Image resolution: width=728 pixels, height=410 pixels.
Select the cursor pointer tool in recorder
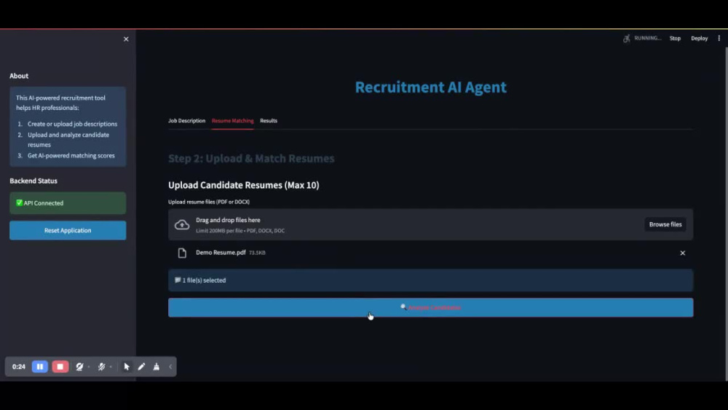coord(127,366)
